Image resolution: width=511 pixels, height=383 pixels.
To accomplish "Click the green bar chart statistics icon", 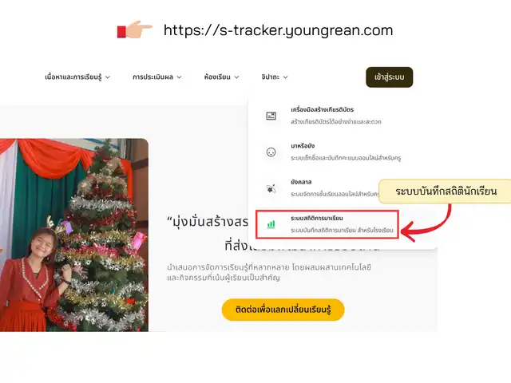I will (271, 224).
